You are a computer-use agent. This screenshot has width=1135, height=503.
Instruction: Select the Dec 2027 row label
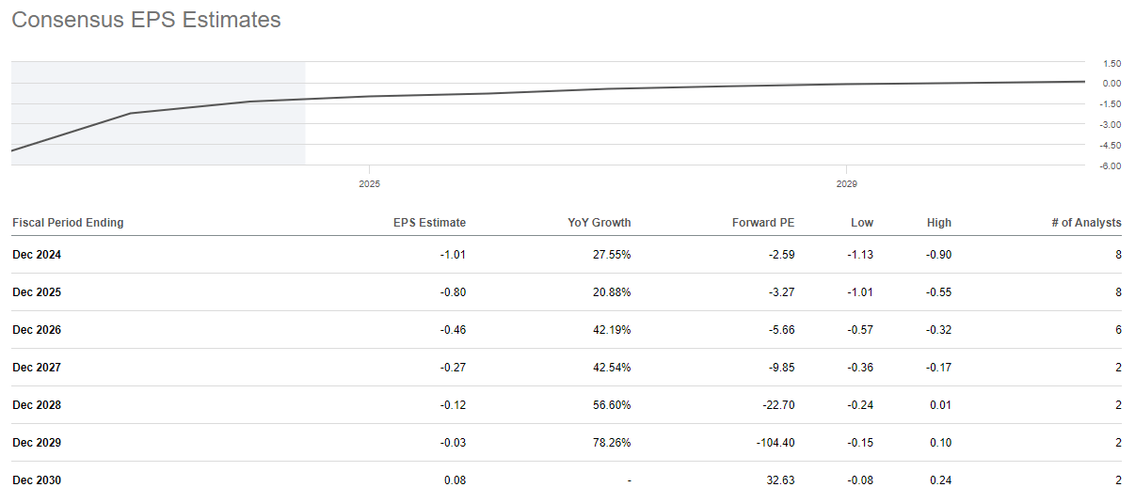point(37,368)
